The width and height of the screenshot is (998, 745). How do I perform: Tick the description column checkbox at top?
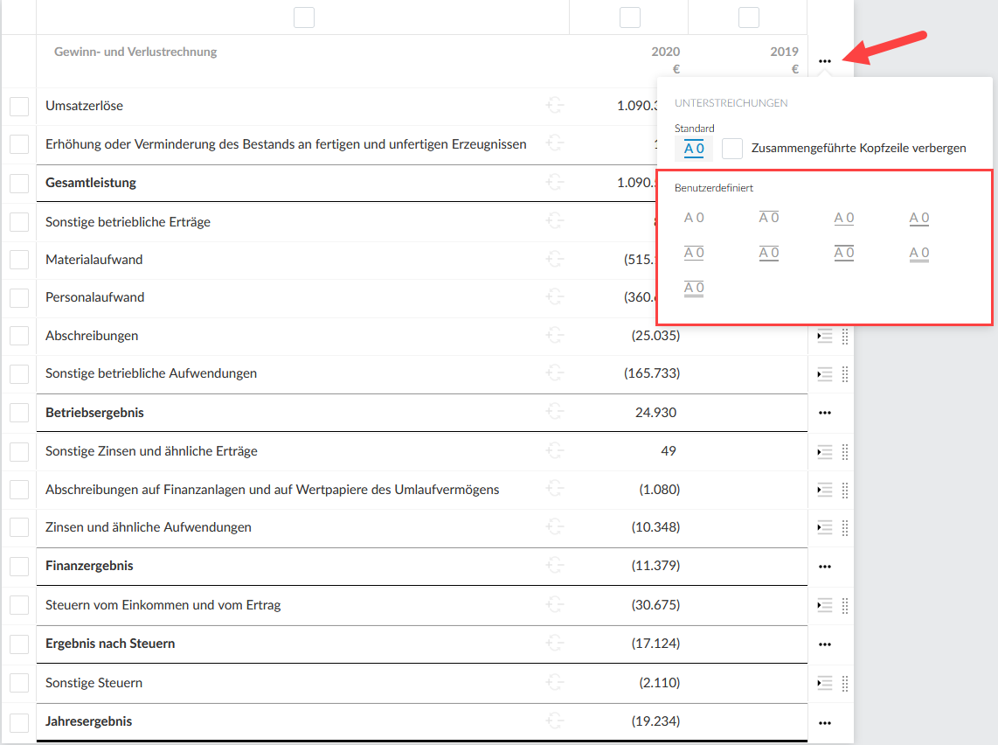click(303, 17)
